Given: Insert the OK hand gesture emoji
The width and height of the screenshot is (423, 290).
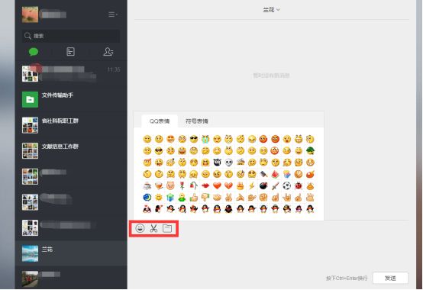Looking at the screenshot, I should pos(310,198).
